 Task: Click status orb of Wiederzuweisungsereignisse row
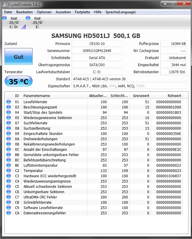9,181
